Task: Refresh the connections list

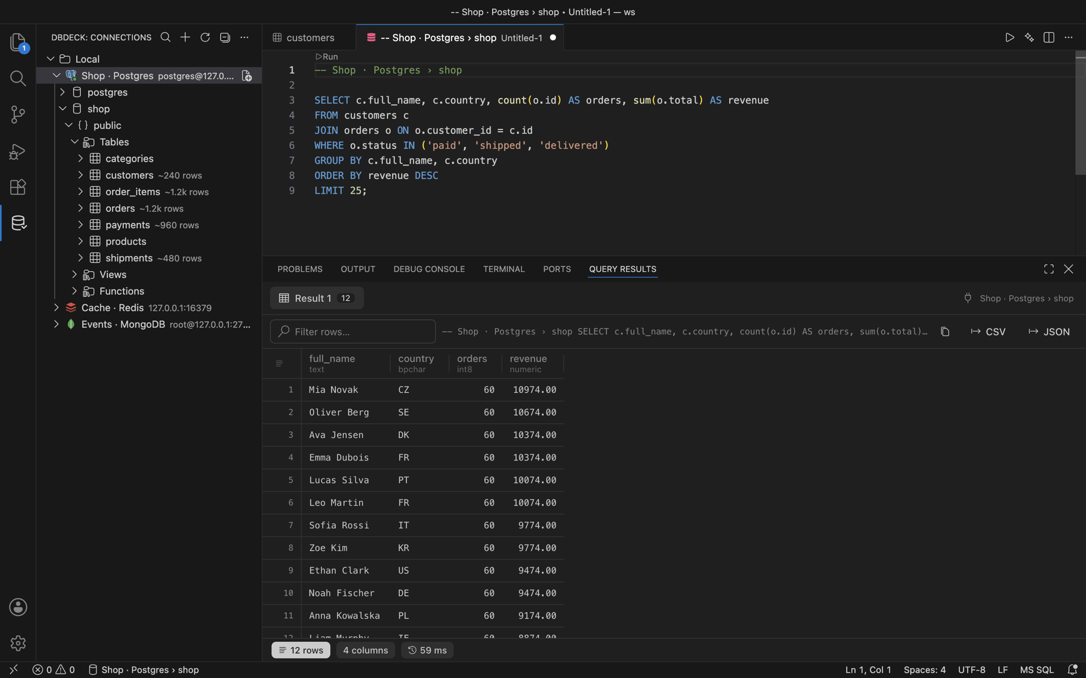Action: [x=205, y=37]
